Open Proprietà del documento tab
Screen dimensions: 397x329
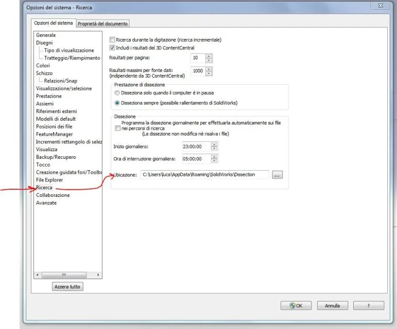pyautogui.click(x=102, y=24)
